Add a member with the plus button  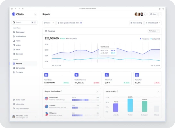(145, 14)
